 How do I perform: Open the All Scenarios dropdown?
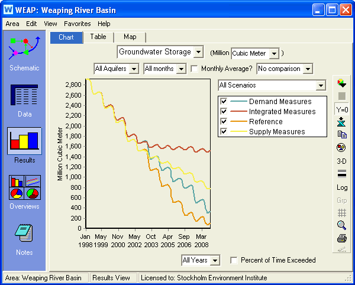tap(321, 86)
